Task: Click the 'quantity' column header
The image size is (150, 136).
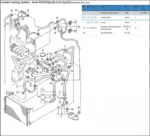Action: click(135, 7)
